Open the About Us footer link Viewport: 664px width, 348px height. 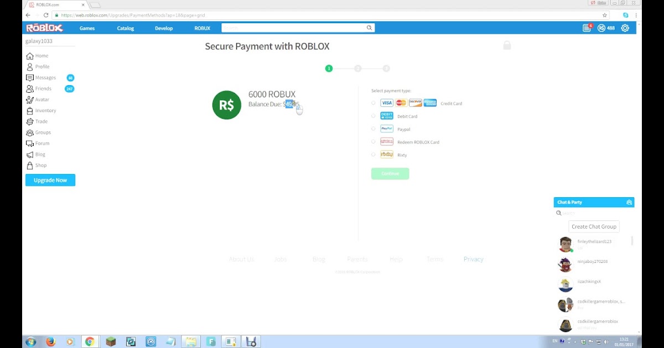pos(241,259)
